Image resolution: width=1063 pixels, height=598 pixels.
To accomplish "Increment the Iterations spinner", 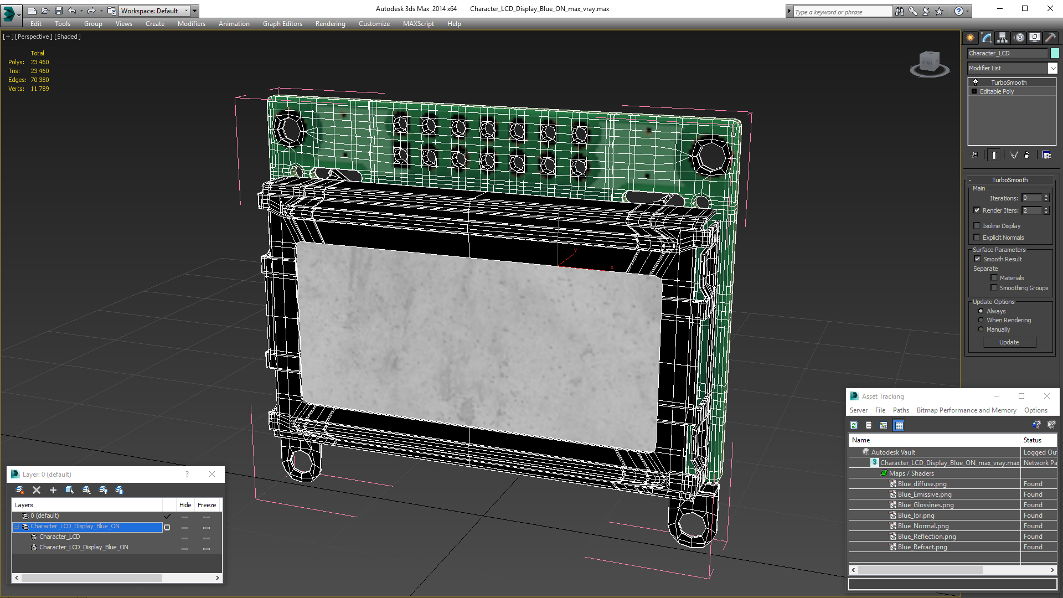I will tap(1046, 196).
